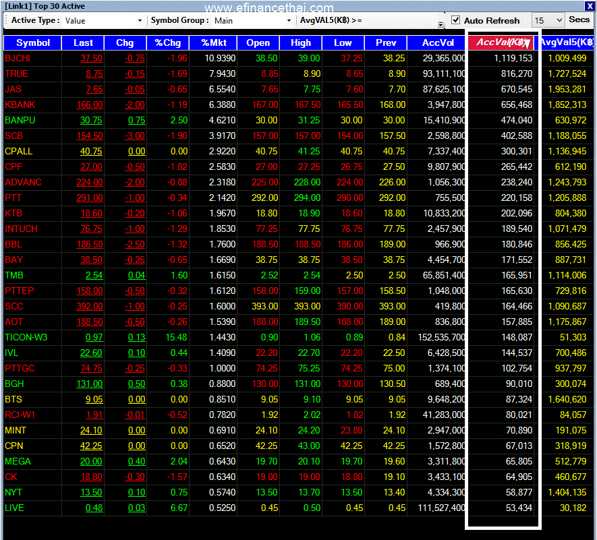Viewport: 597px width, 540px height.
Task: Click the sort arrow in the AccVal column header
Action: pos(527,43)
